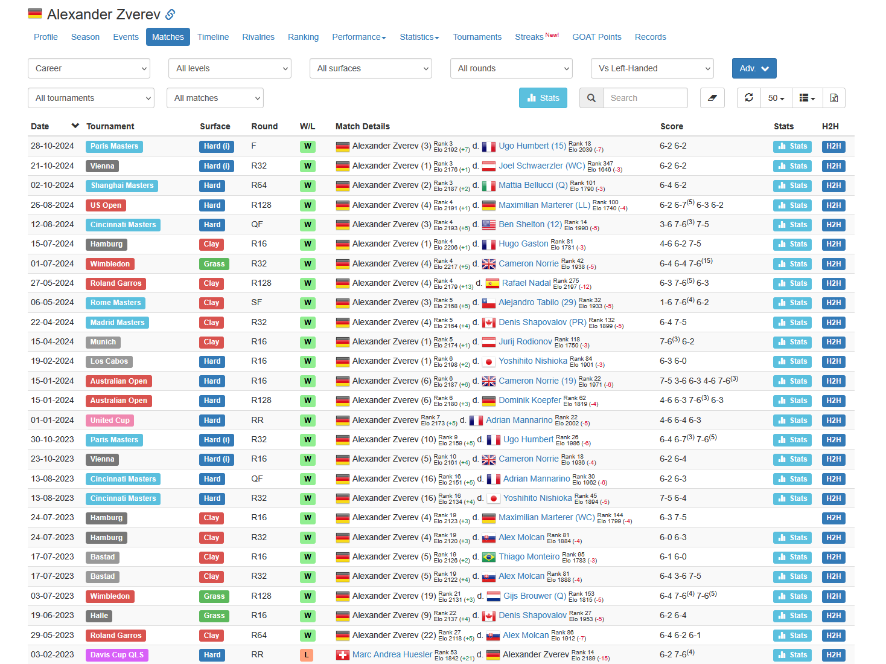This screenshot has height=664, width=886.
Task: Sort by the Round column header
Action: (x=264, y=126)
